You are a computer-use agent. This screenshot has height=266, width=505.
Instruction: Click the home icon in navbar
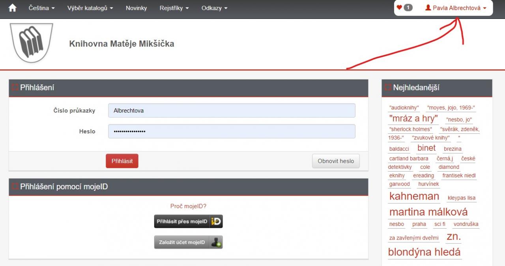13,8
